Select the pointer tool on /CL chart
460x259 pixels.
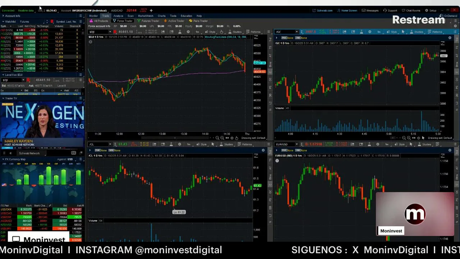(213, 144)
